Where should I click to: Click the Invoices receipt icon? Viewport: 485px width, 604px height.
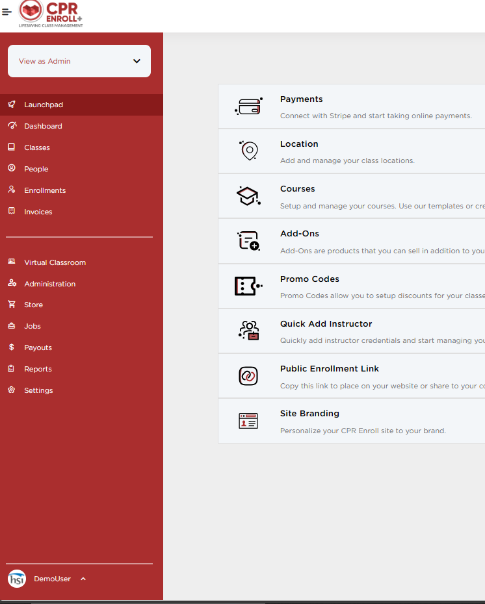click(x=12, y=211)
